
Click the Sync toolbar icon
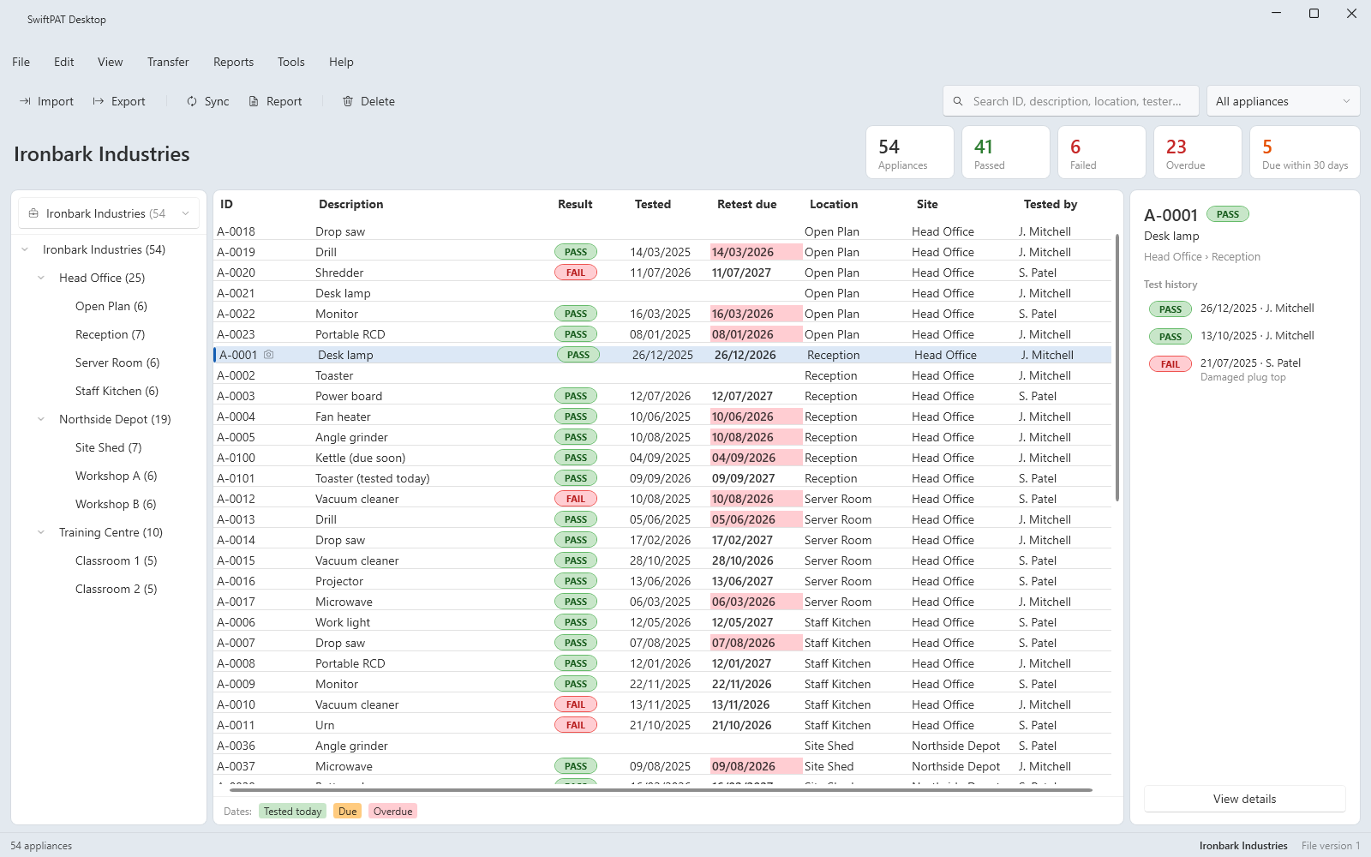tap(192, 101)
